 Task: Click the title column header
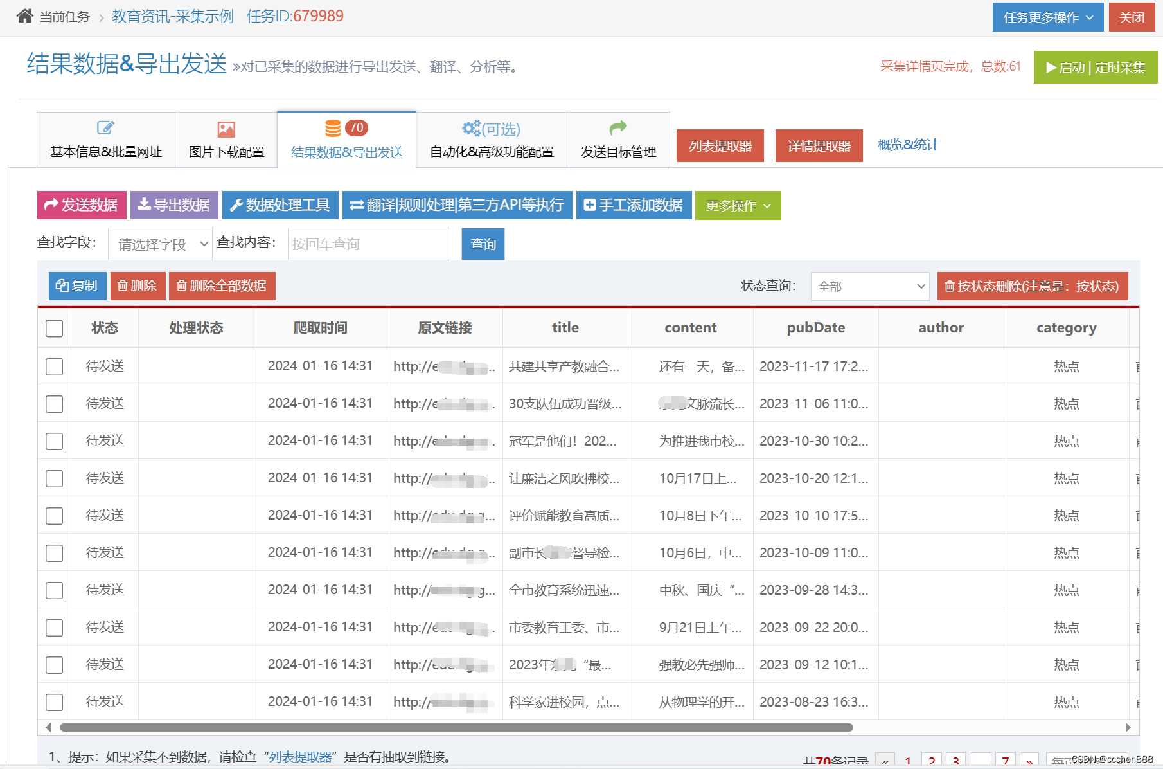pos(565,328)
